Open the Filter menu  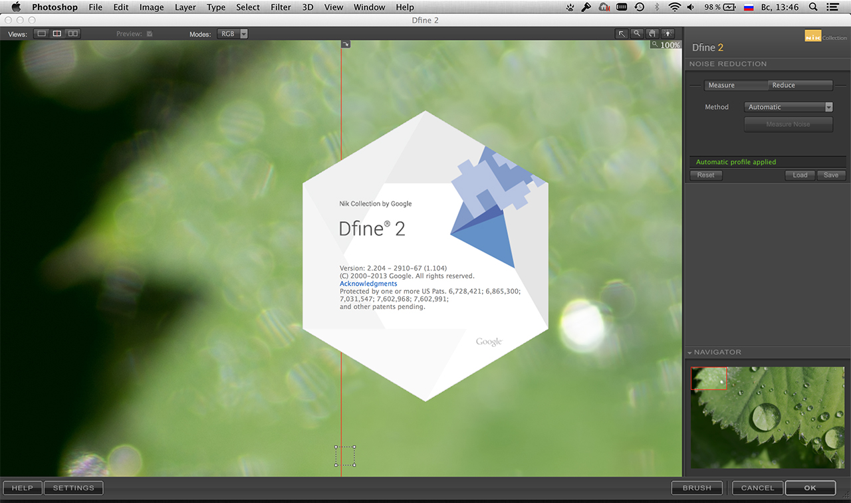tap(281, 7)
